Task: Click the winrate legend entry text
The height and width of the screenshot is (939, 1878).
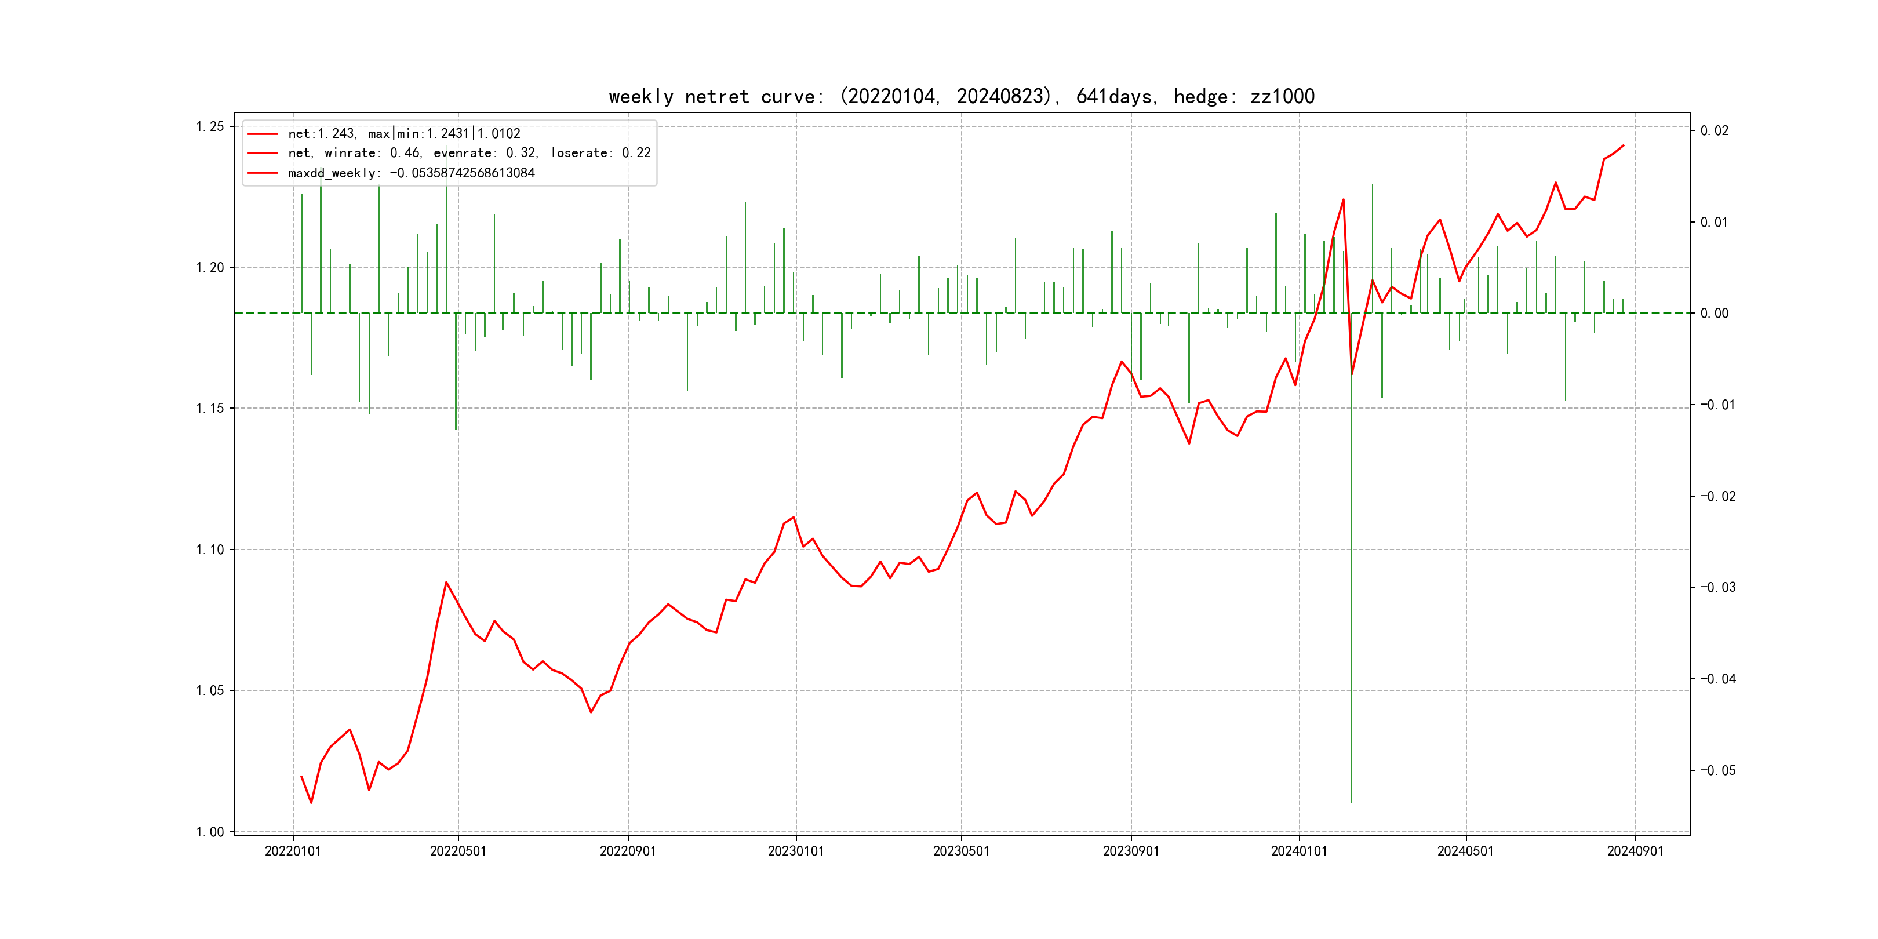Action: click(469, 153)
